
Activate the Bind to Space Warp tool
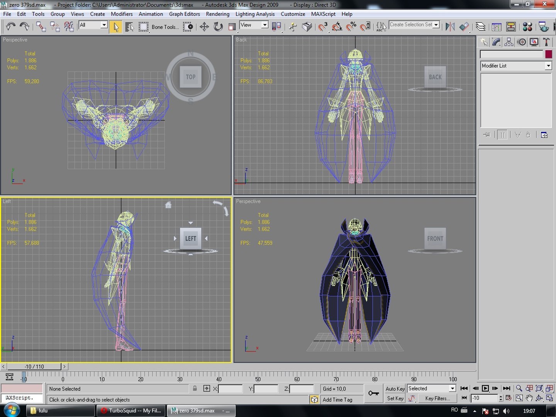[69, 26]
